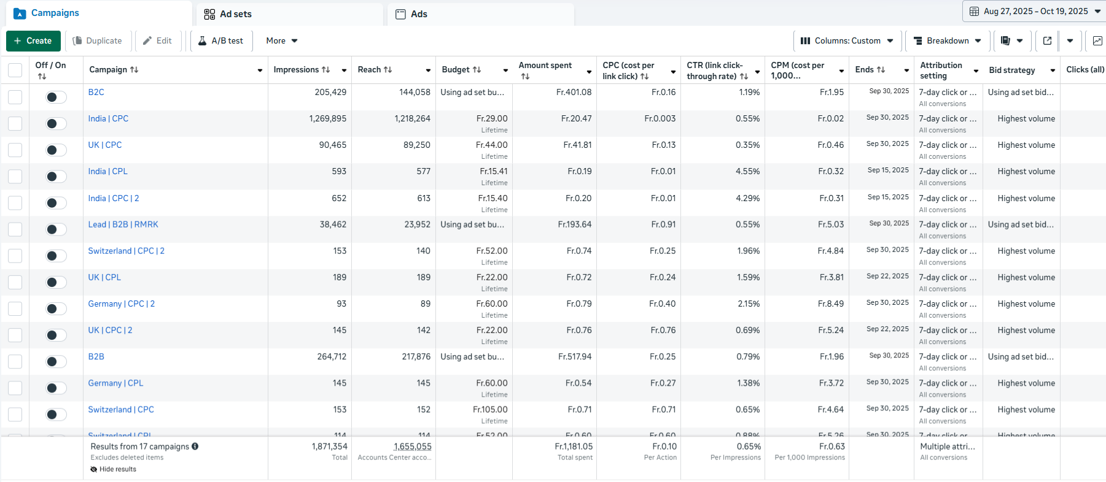Toggle the B2C campaign on/off switch

click(x=56, y=97)
